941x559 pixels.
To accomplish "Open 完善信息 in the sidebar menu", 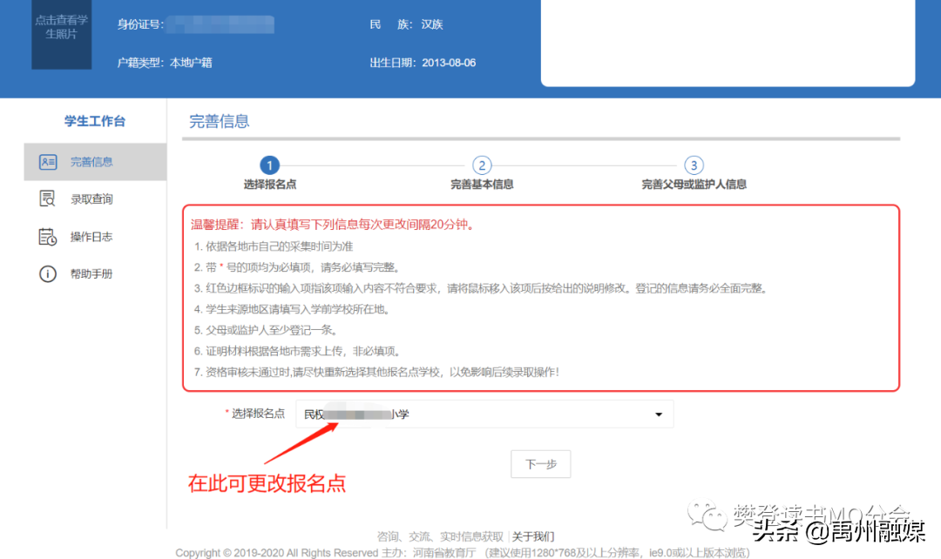I will tap(91, 162).
